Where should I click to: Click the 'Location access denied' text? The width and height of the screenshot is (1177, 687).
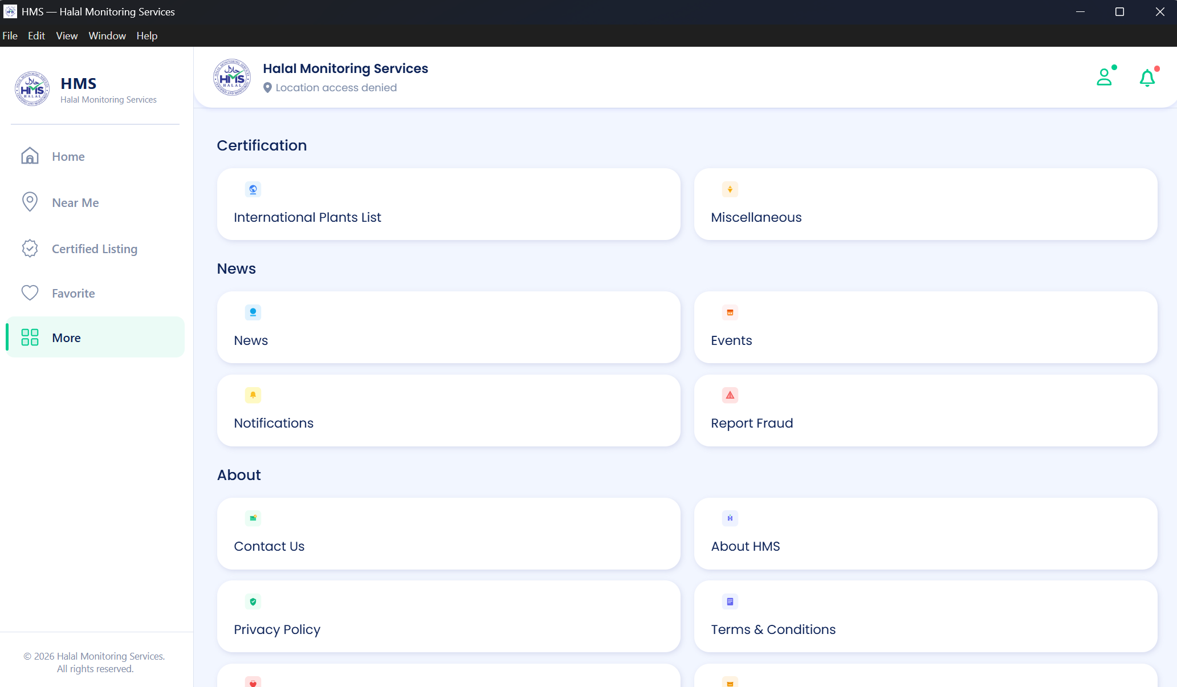(336, 88)
